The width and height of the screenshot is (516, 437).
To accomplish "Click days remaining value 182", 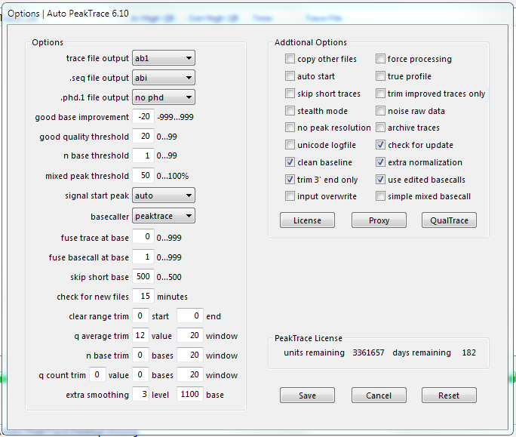I will tap(468, 352).
